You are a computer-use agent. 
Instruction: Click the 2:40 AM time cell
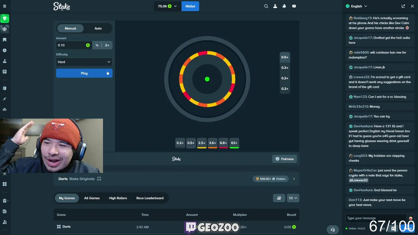coord(142,227)
